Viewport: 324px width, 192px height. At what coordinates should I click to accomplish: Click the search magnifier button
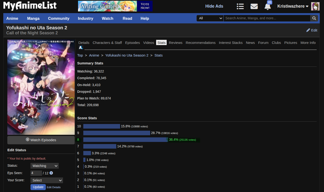point(314,18)
